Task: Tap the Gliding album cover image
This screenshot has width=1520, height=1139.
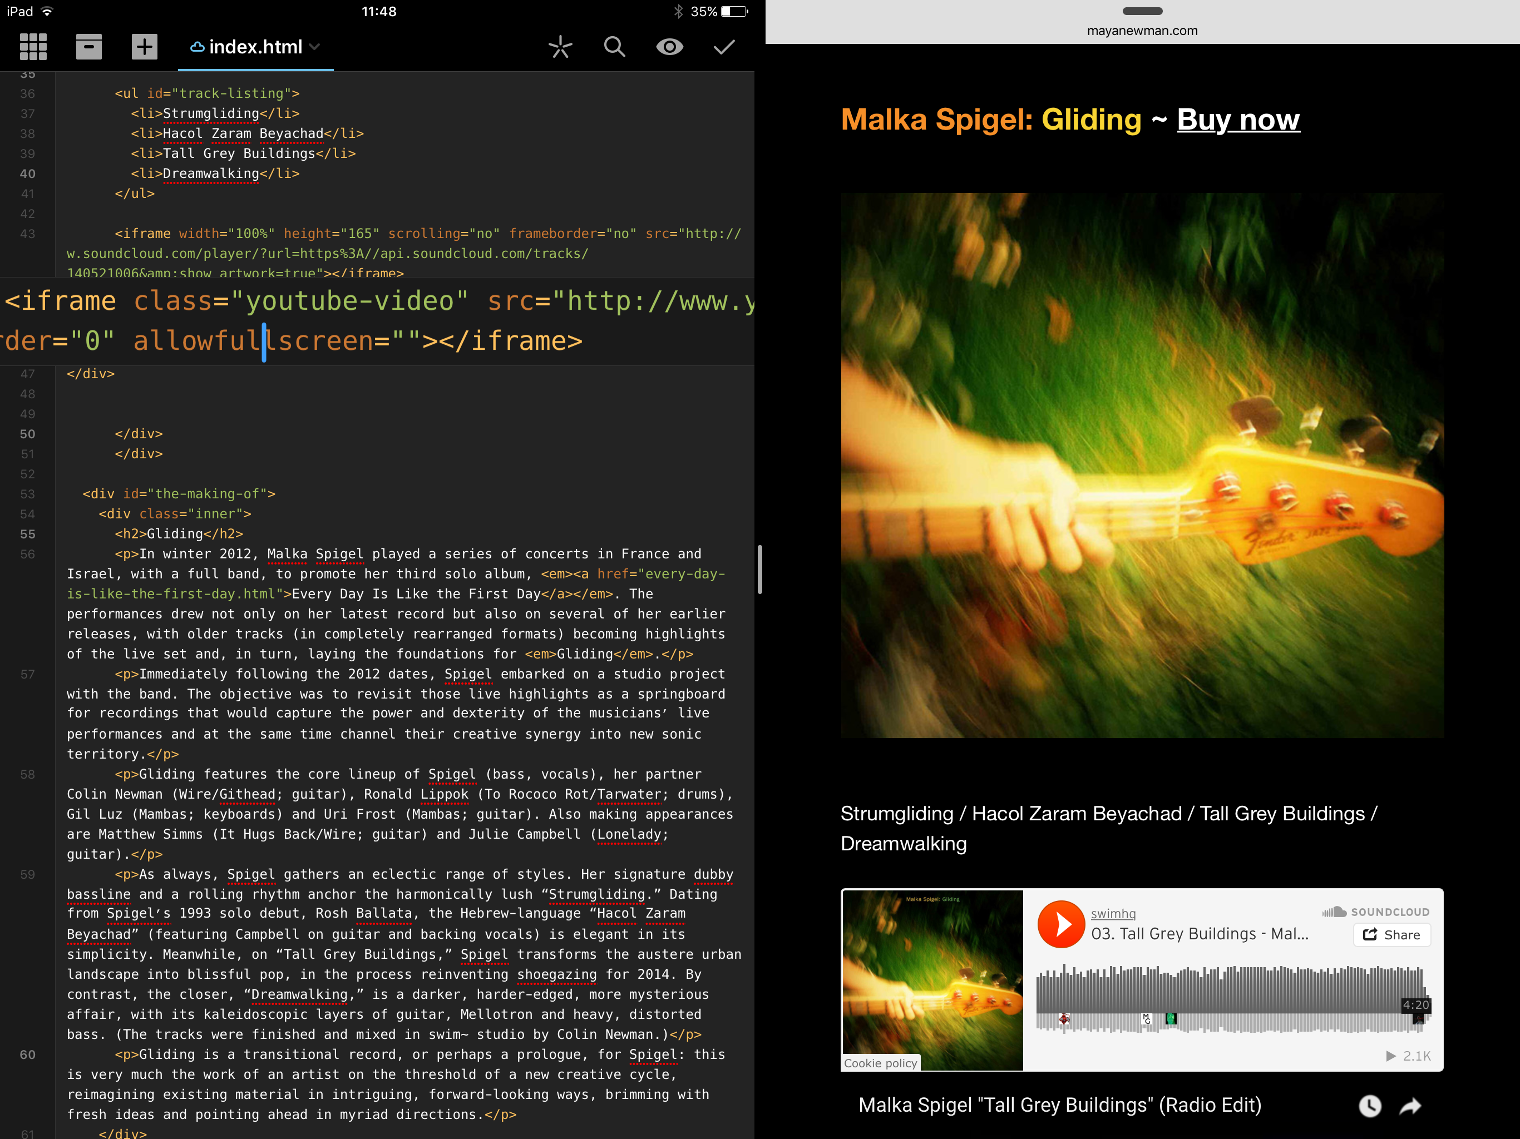Action: point(1142,465)
